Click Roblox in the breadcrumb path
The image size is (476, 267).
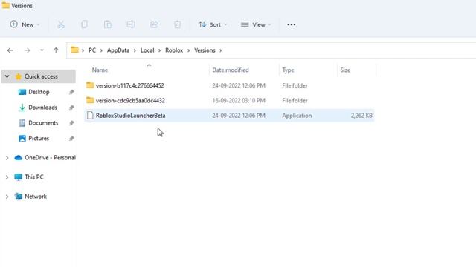174,50
